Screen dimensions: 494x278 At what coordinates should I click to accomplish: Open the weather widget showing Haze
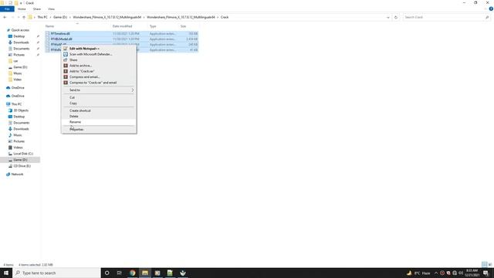click(x=418, y=273)
